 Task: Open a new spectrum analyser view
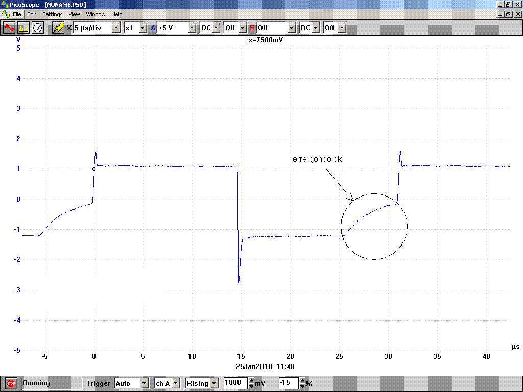pos(23,28)
